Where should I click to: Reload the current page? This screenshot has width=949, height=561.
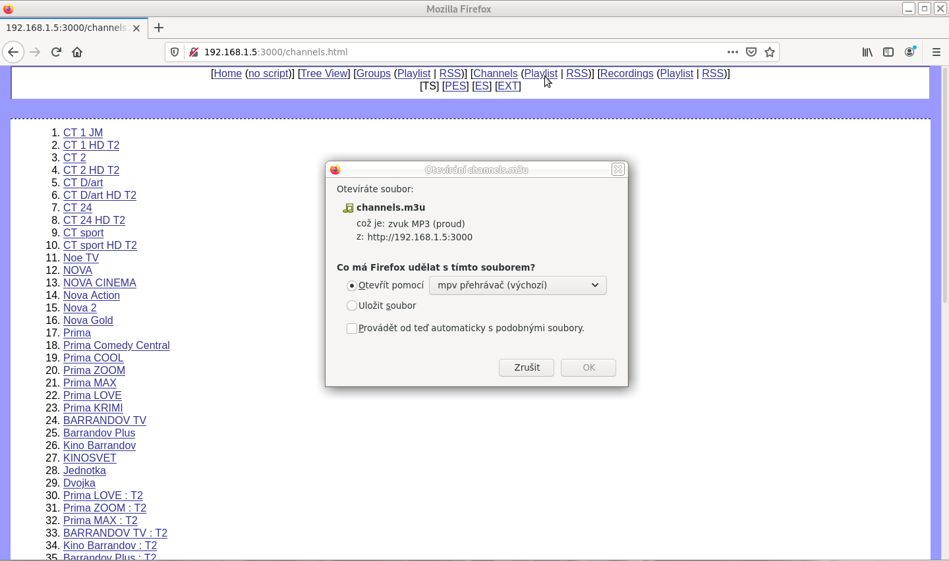click(x=56, y=52)
